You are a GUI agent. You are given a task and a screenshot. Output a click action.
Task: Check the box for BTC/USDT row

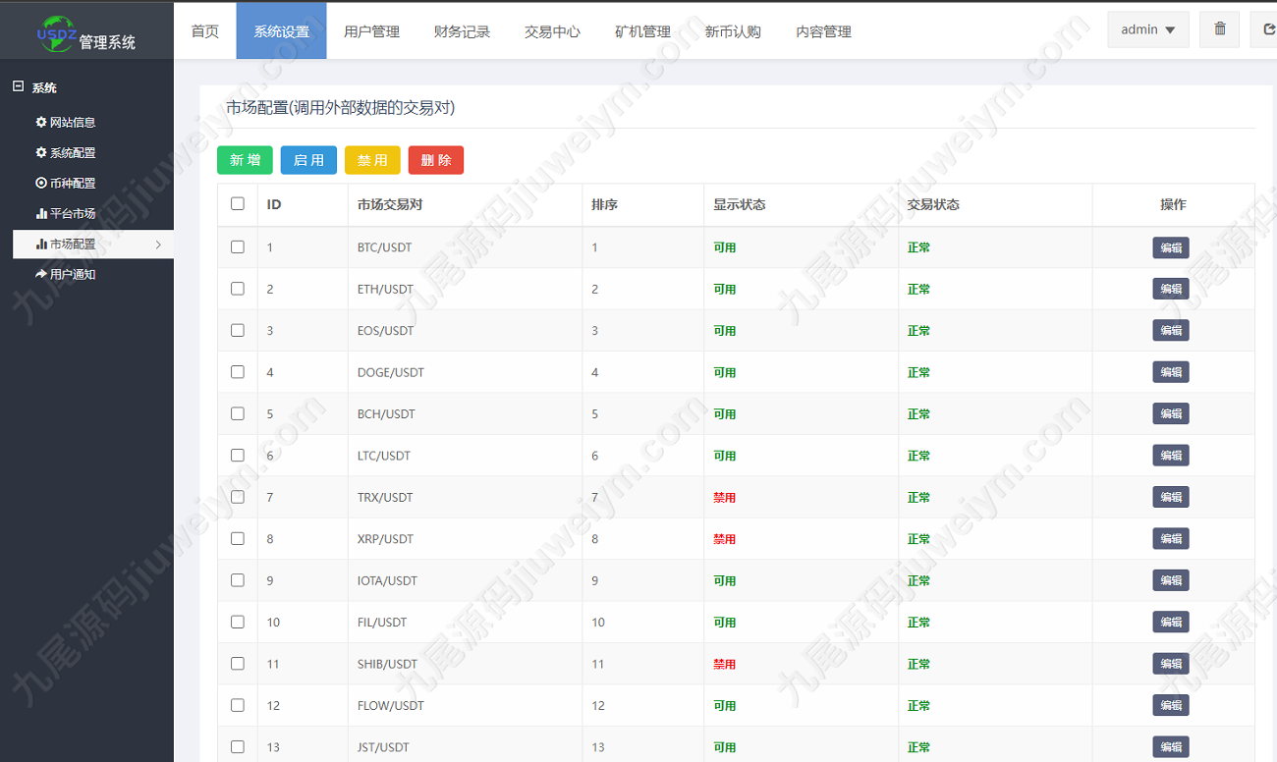coord(238,247)
